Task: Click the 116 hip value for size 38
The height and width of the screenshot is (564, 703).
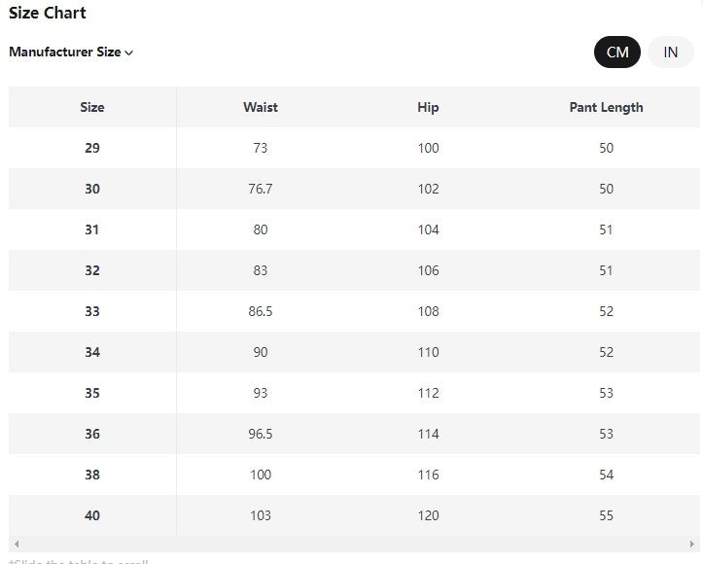Action: click(428, 475)
